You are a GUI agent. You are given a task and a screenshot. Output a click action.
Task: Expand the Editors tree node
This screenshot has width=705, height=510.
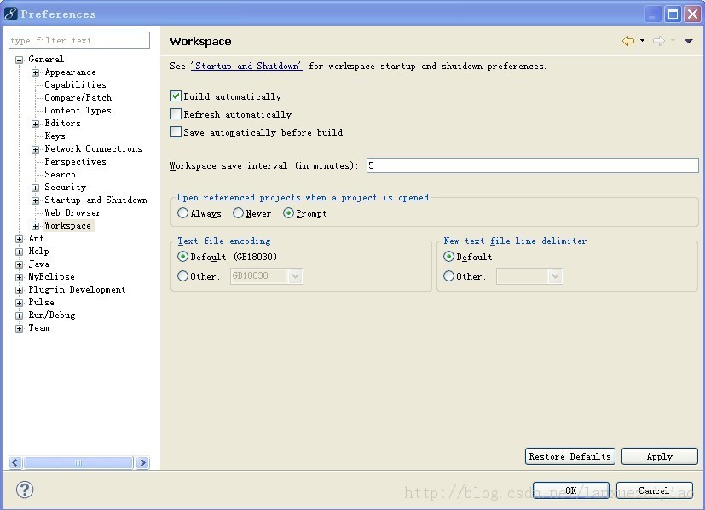35,124
